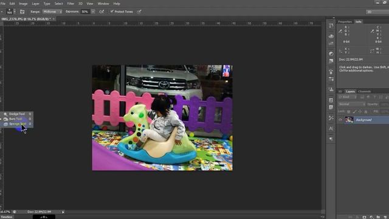Image resolution: width=389 pixels, height=219 pixels.
Task: Open the Window menu
Action: tap(103, 4)
